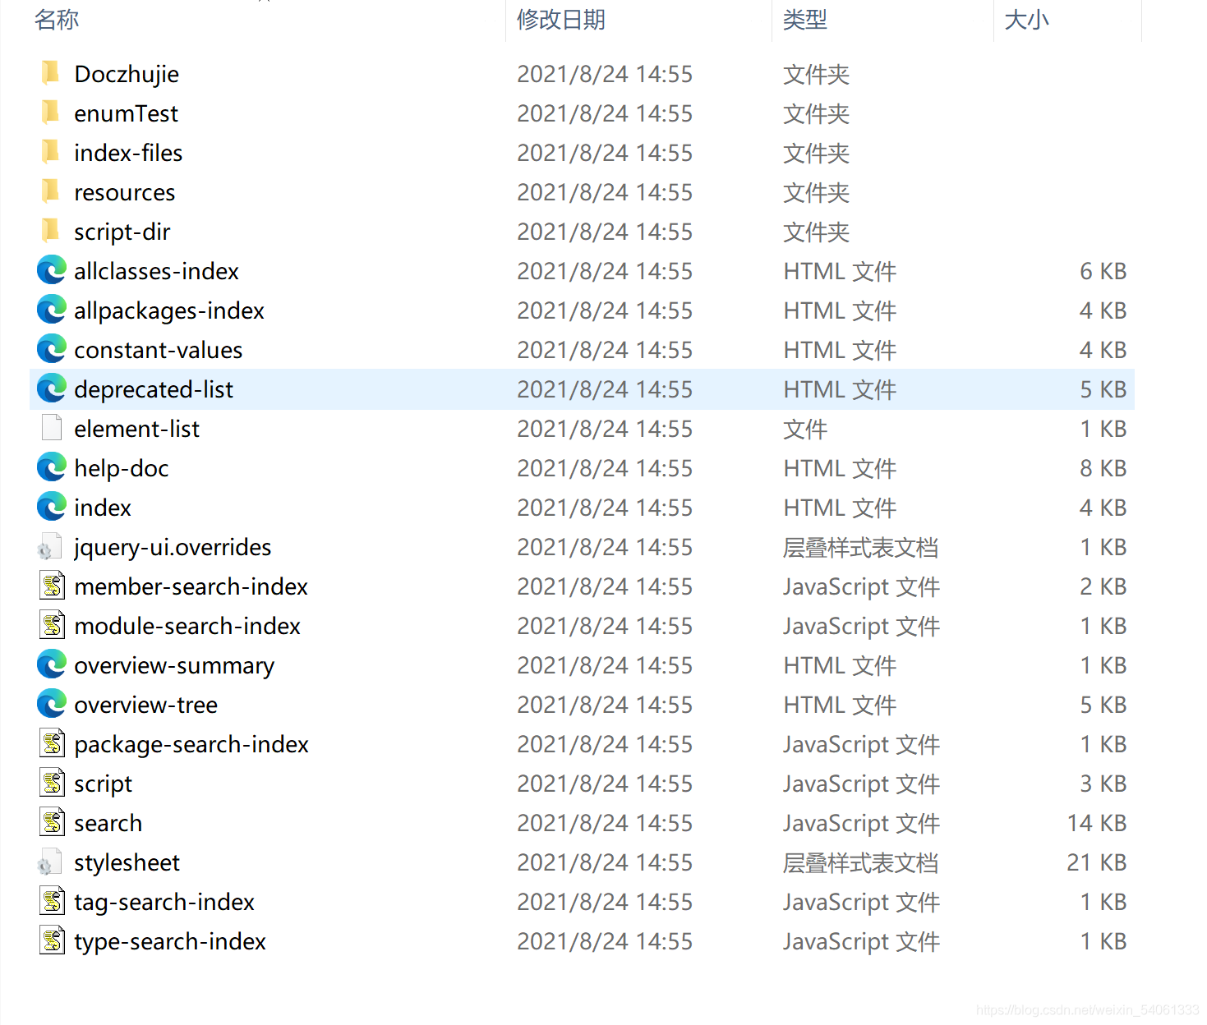1207x1025 pixels.
Task: Click the JavaScript icon for search file
Action: (x=53, y=822)
